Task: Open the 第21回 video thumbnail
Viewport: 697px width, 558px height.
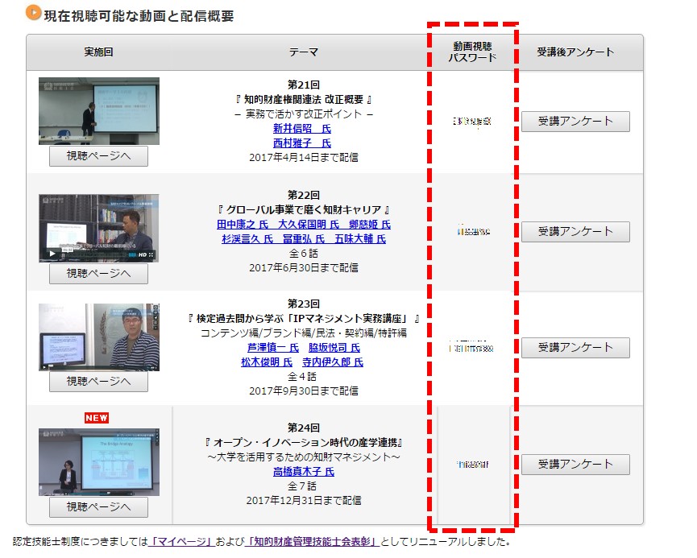Action: pos(99,111)
